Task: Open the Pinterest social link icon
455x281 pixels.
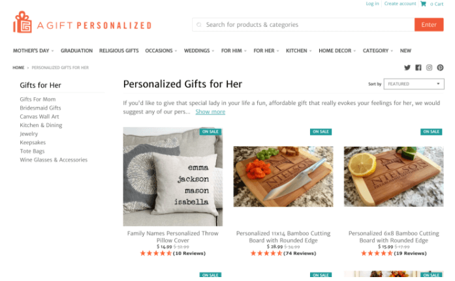Action: click(x=440, y=68)
